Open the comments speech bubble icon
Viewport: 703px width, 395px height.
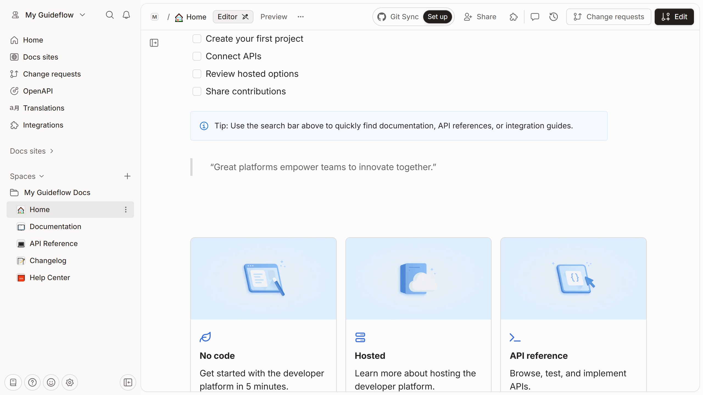(x=535, y=17)
